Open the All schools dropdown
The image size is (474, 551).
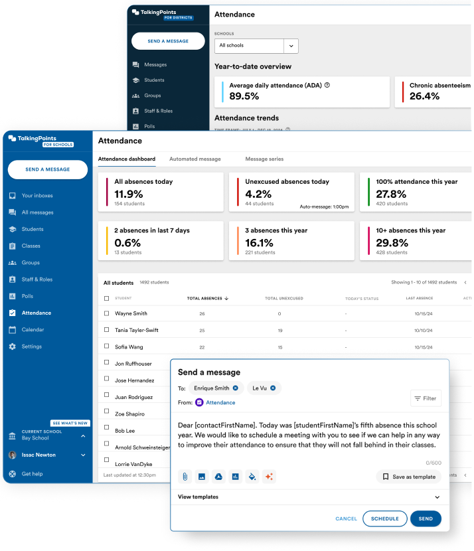(256, 46)
